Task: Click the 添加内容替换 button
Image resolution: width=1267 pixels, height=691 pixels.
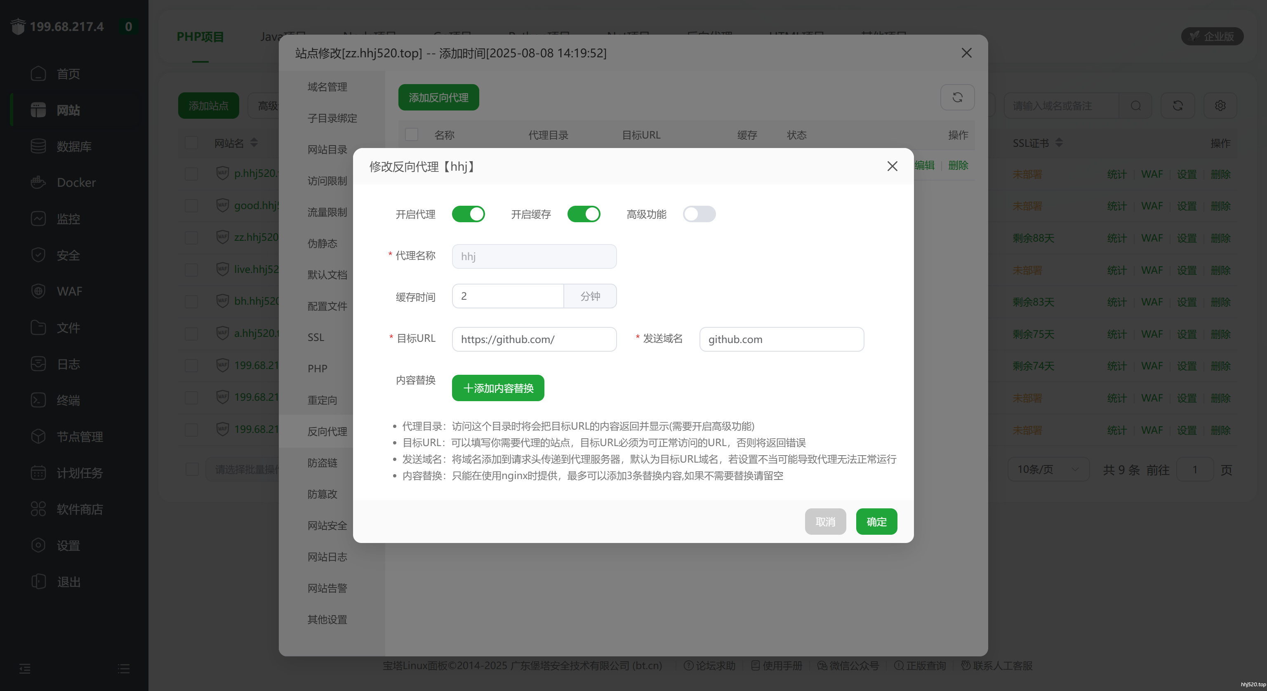Action: [x=498, y=388]
